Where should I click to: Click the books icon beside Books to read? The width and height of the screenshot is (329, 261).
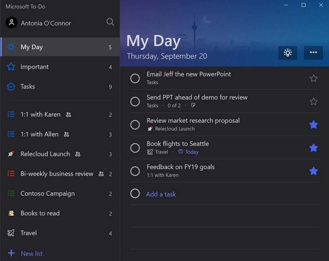tap(11, 213)
